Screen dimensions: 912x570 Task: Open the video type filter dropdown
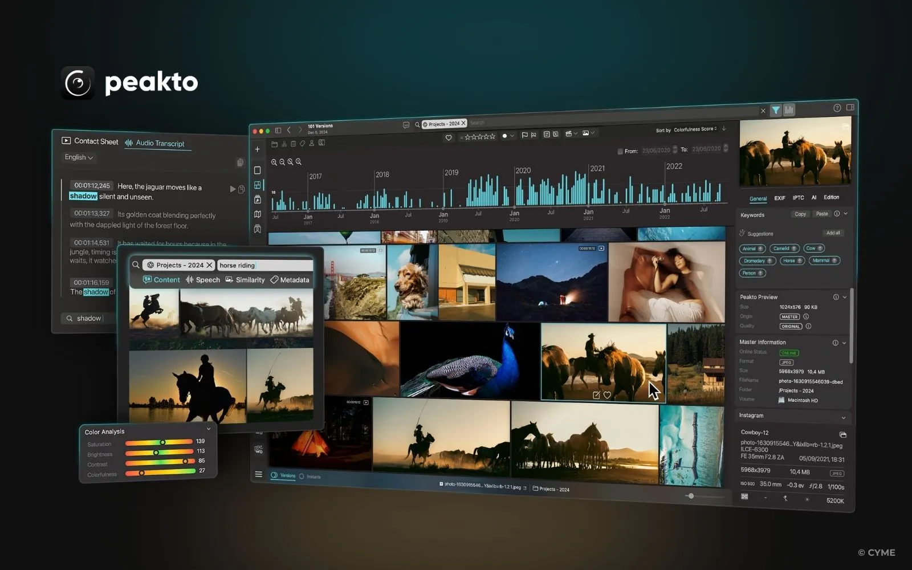tap(571, 134)
